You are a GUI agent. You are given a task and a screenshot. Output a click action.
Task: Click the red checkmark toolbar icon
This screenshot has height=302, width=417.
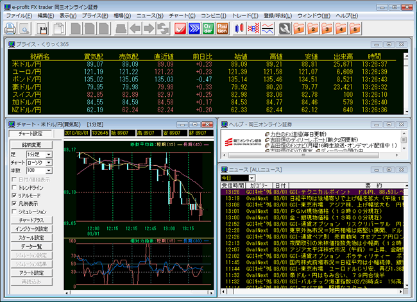pos(180,28)
